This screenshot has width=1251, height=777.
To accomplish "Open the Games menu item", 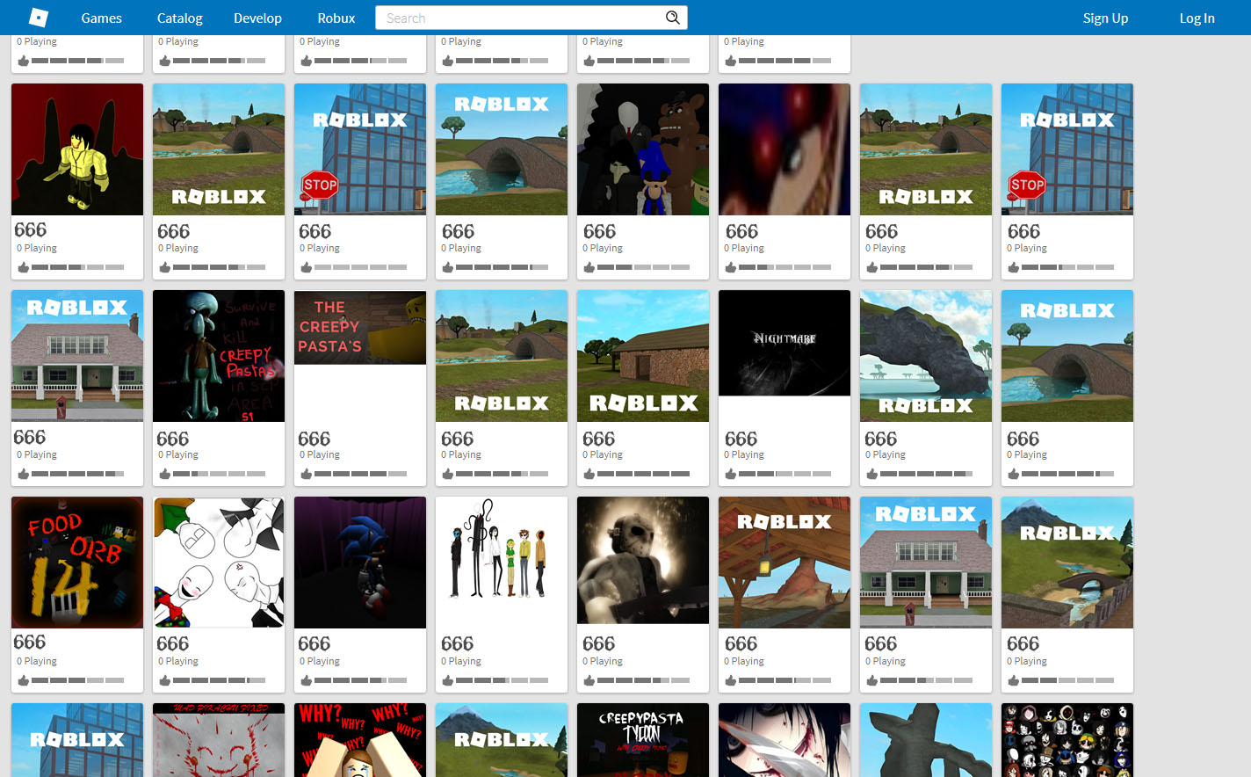I will click(101, 18).
